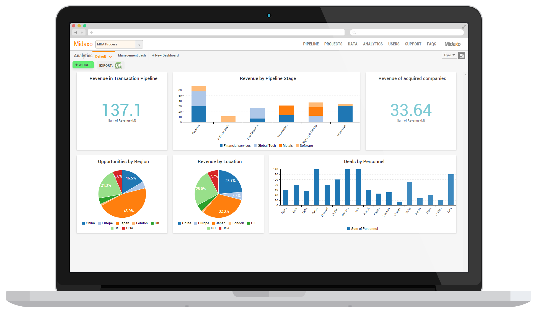
Task: Open the Gyro dropdown
Action: click(x=449, y=55)
